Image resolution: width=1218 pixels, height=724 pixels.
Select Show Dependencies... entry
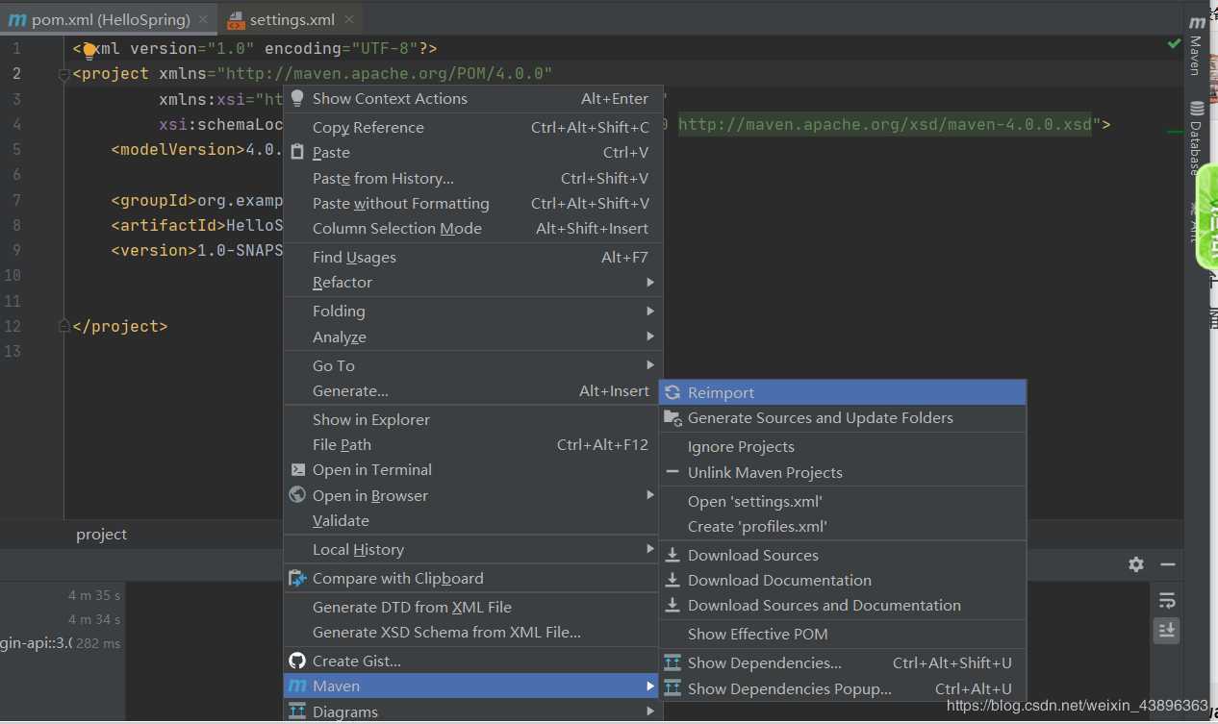tap(843, 662)
